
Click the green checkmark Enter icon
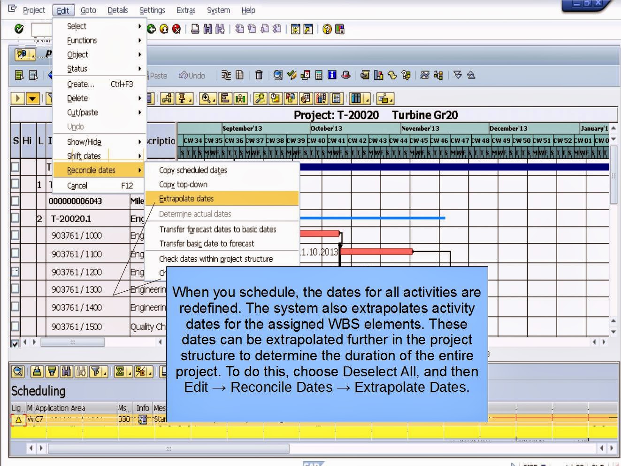pos(19,29)
